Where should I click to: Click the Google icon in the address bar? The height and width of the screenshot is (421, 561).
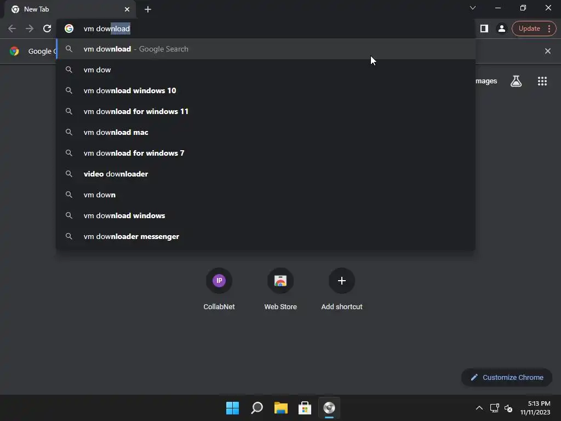pos(69,29)
